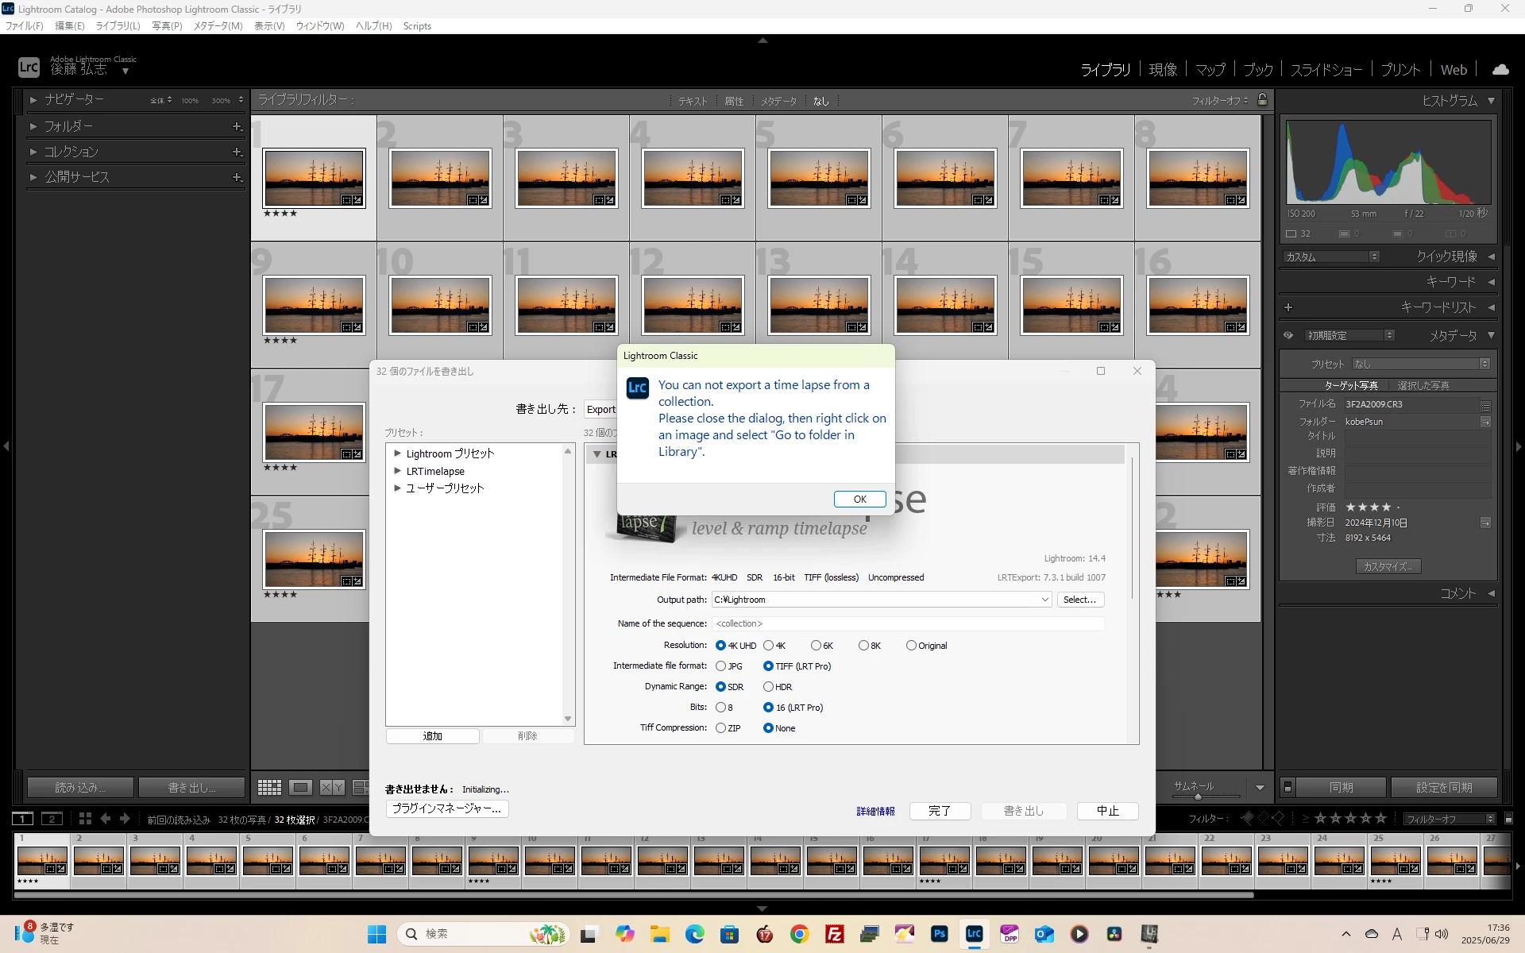Click the grid shortcut icon above filmstrip

point(85,819)
